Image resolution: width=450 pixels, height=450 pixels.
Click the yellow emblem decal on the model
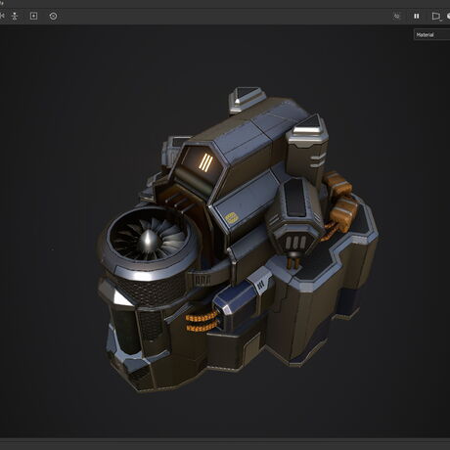(232, 217)
